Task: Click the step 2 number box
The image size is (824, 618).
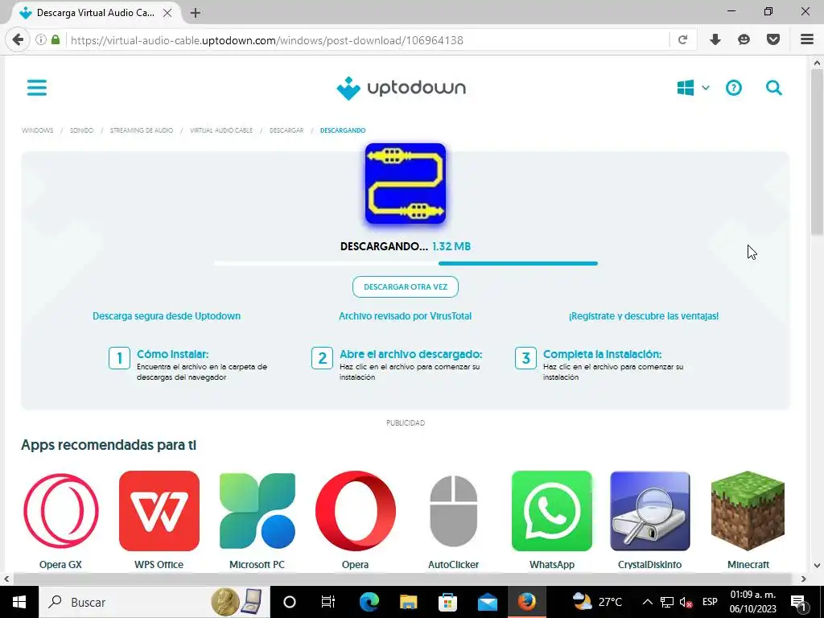Action: coord(322,358)
